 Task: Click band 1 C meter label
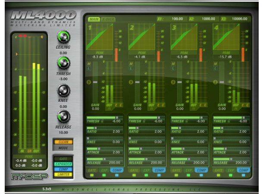point(121,105)
